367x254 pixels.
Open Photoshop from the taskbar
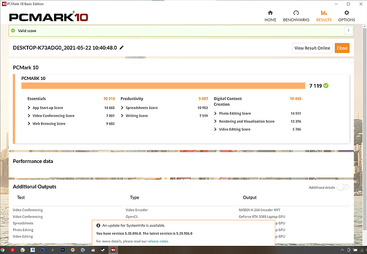tap(63, 250)
